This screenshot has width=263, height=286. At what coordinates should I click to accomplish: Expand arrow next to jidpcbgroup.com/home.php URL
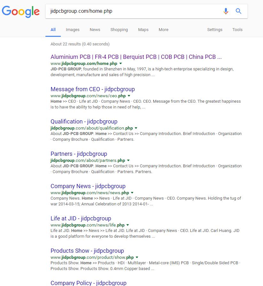pyautogui.click(x=121, y=63)
